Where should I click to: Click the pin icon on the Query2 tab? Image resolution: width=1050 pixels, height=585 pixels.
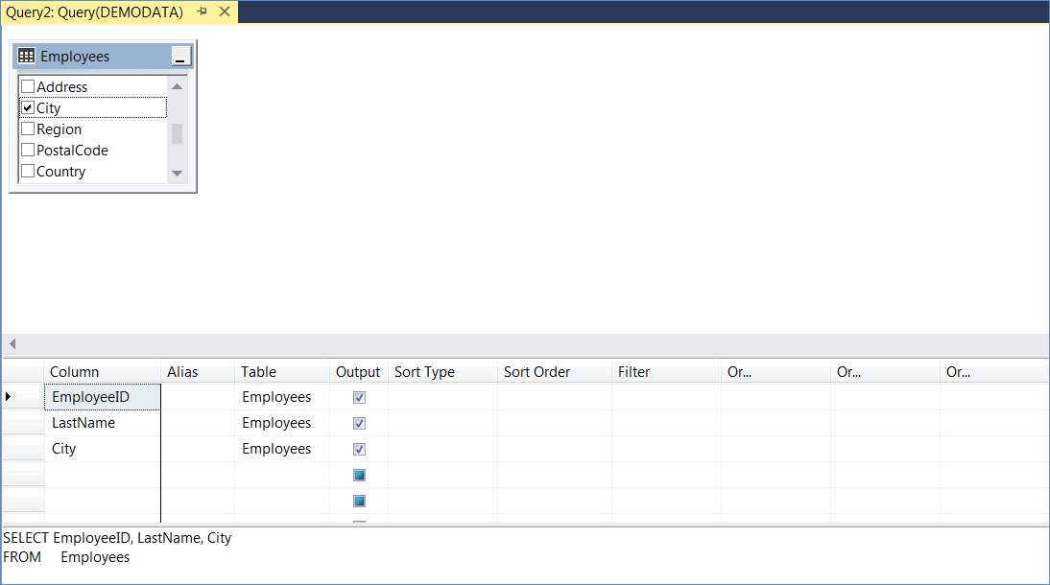pos(202,12)
